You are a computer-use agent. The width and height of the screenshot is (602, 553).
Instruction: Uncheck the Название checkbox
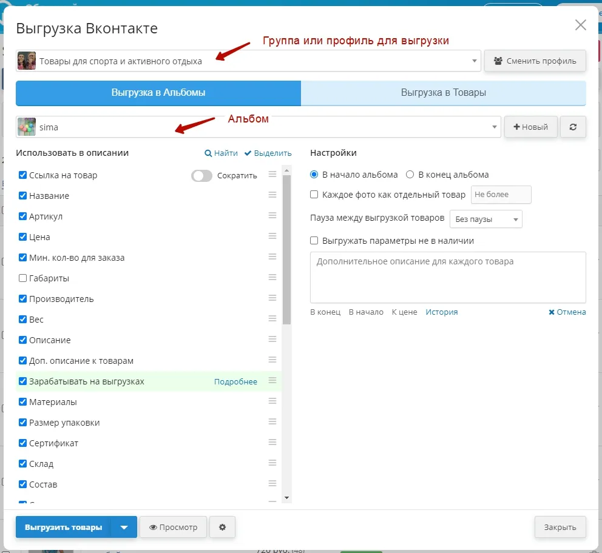22,196
